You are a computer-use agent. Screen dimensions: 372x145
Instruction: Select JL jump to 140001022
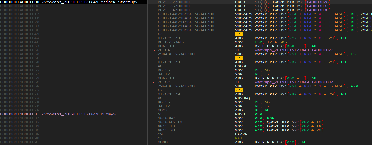click(x=284, y=50)
